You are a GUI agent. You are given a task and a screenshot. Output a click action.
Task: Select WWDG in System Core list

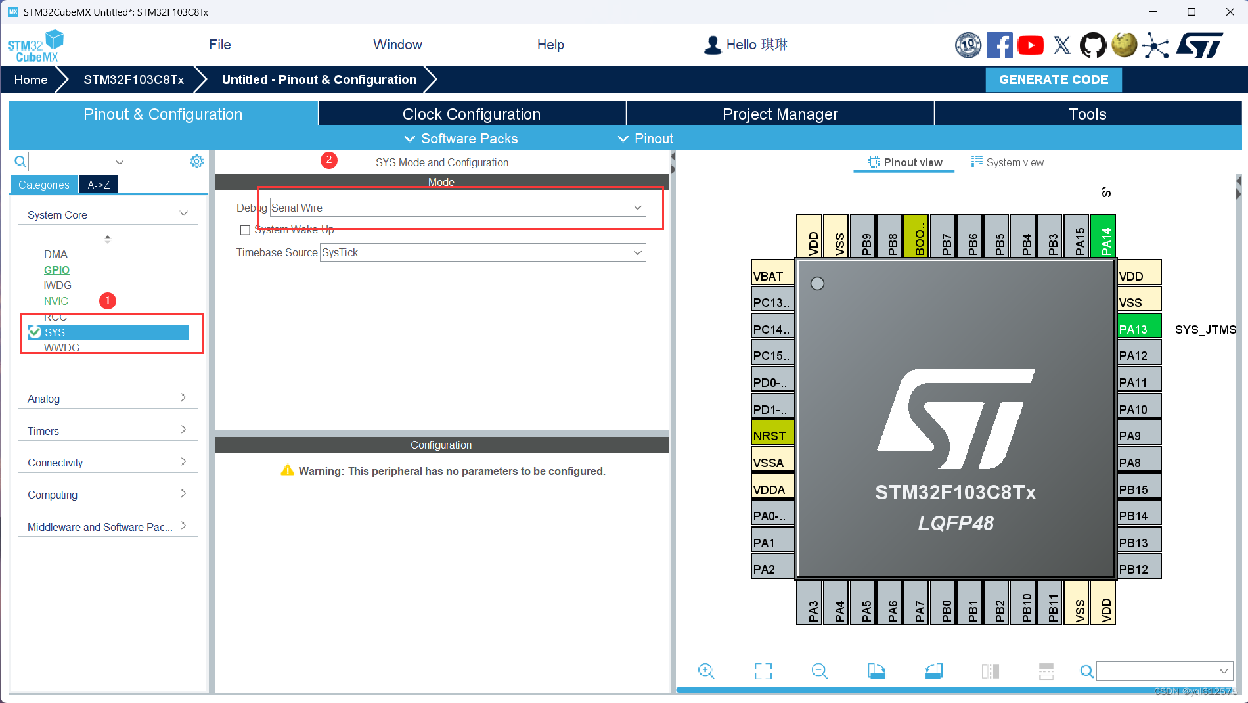[x=62, y=348]
